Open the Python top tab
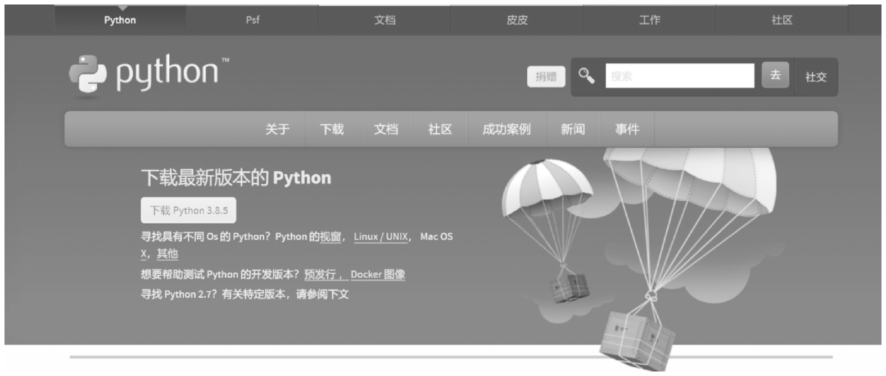Viewport: 886px width, 376px height. coord(120,20)
